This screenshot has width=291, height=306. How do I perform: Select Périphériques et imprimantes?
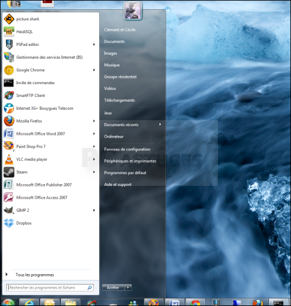pyautogui.click(x=130, y=161)
